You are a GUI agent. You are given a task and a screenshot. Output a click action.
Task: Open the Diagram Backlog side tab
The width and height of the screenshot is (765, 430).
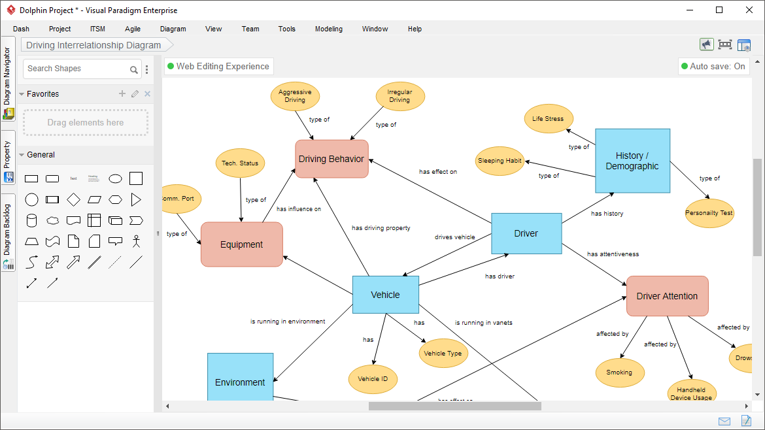click(x=8, y=231)
